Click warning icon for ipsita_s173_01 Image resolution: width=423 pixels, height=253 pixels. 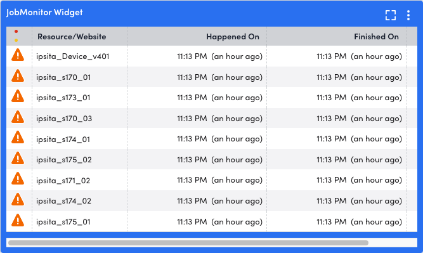18,96
